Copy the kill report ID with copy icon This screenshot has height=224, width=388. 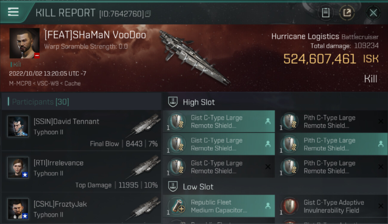tap(148, 14)
